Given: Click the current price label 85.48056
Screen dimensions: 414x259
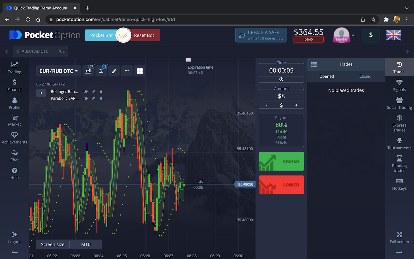Looking at the screenshot, I should click(x=245, y=184).
